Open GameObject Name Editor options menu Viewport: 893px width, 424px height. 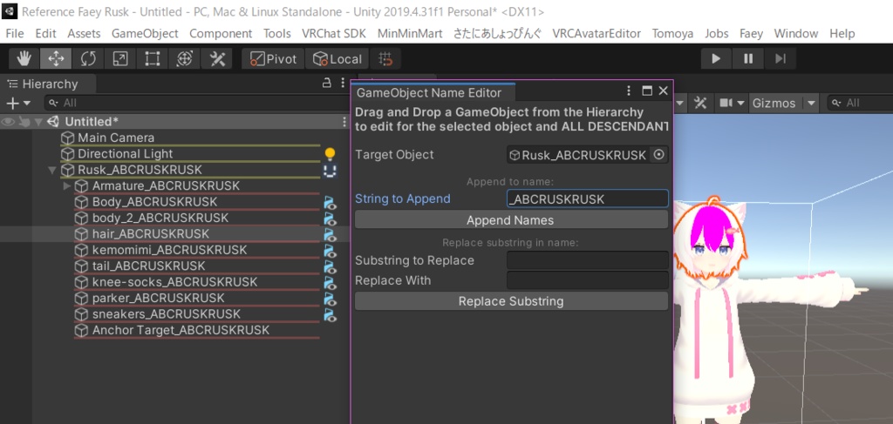629,91
